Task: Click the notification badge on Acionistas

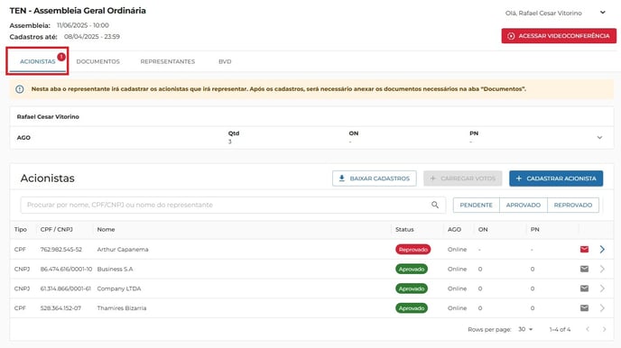Action: click(61, 57)
